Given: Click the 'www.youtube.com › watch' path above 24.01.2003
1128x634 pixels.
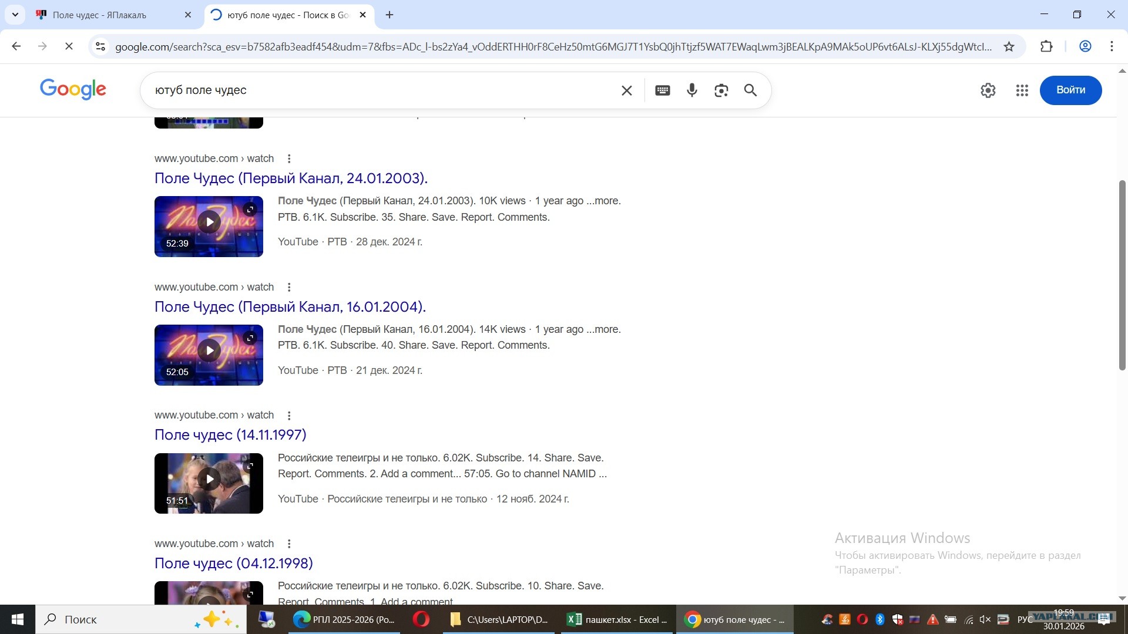Looking at the screenshot, I should point(214,158).
